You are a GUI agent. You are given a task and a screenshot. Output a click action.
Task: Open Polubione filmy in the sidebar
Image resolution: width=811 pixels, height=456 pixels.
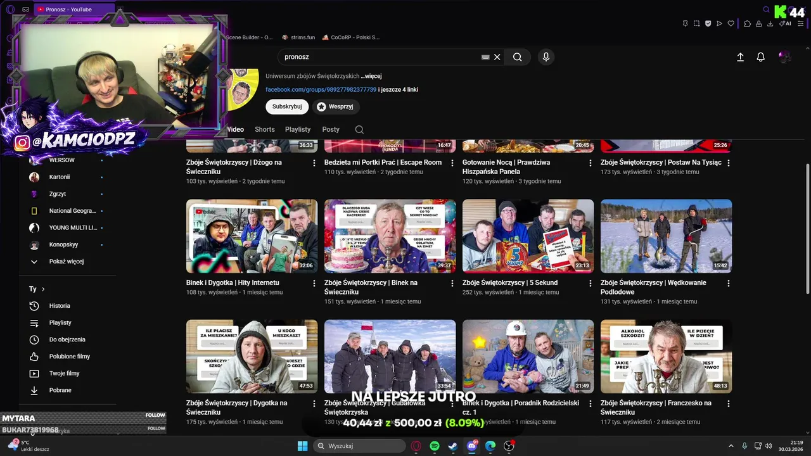pyautogui.click(x=70, y=357)
